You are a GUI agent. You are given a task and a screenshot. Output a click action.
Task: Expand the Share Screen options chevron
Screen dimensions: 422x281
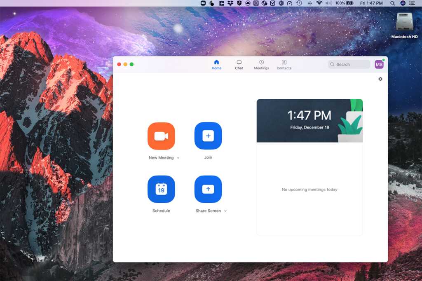pyautogui.click(x=225, y=211)
